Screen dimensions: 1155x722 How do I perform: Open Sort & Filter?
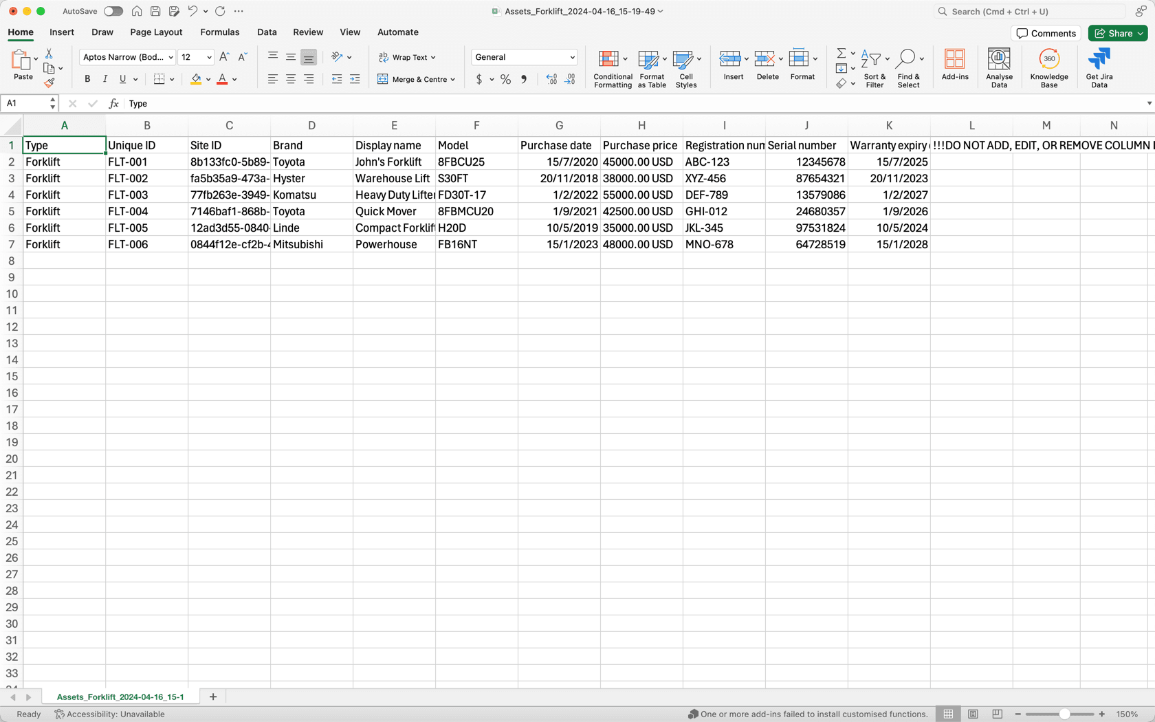pyautogui.click(x=874, y=67)
